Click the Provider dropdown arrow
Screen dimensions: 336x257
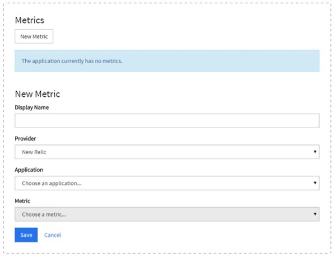pyautogui.click(x=315, y=152)
